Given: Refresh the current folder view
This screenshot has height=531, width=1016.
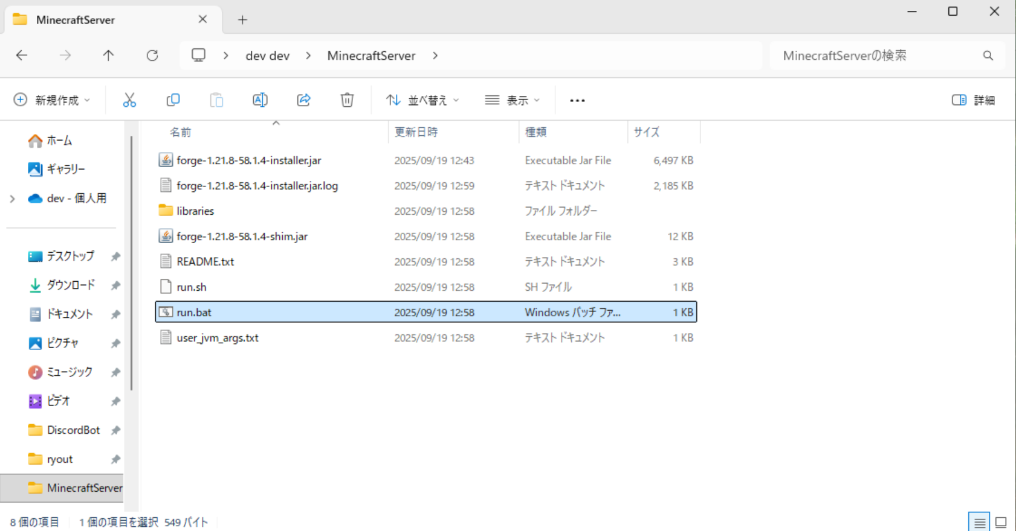Looking at the screenshot, I should coord(152,56).
